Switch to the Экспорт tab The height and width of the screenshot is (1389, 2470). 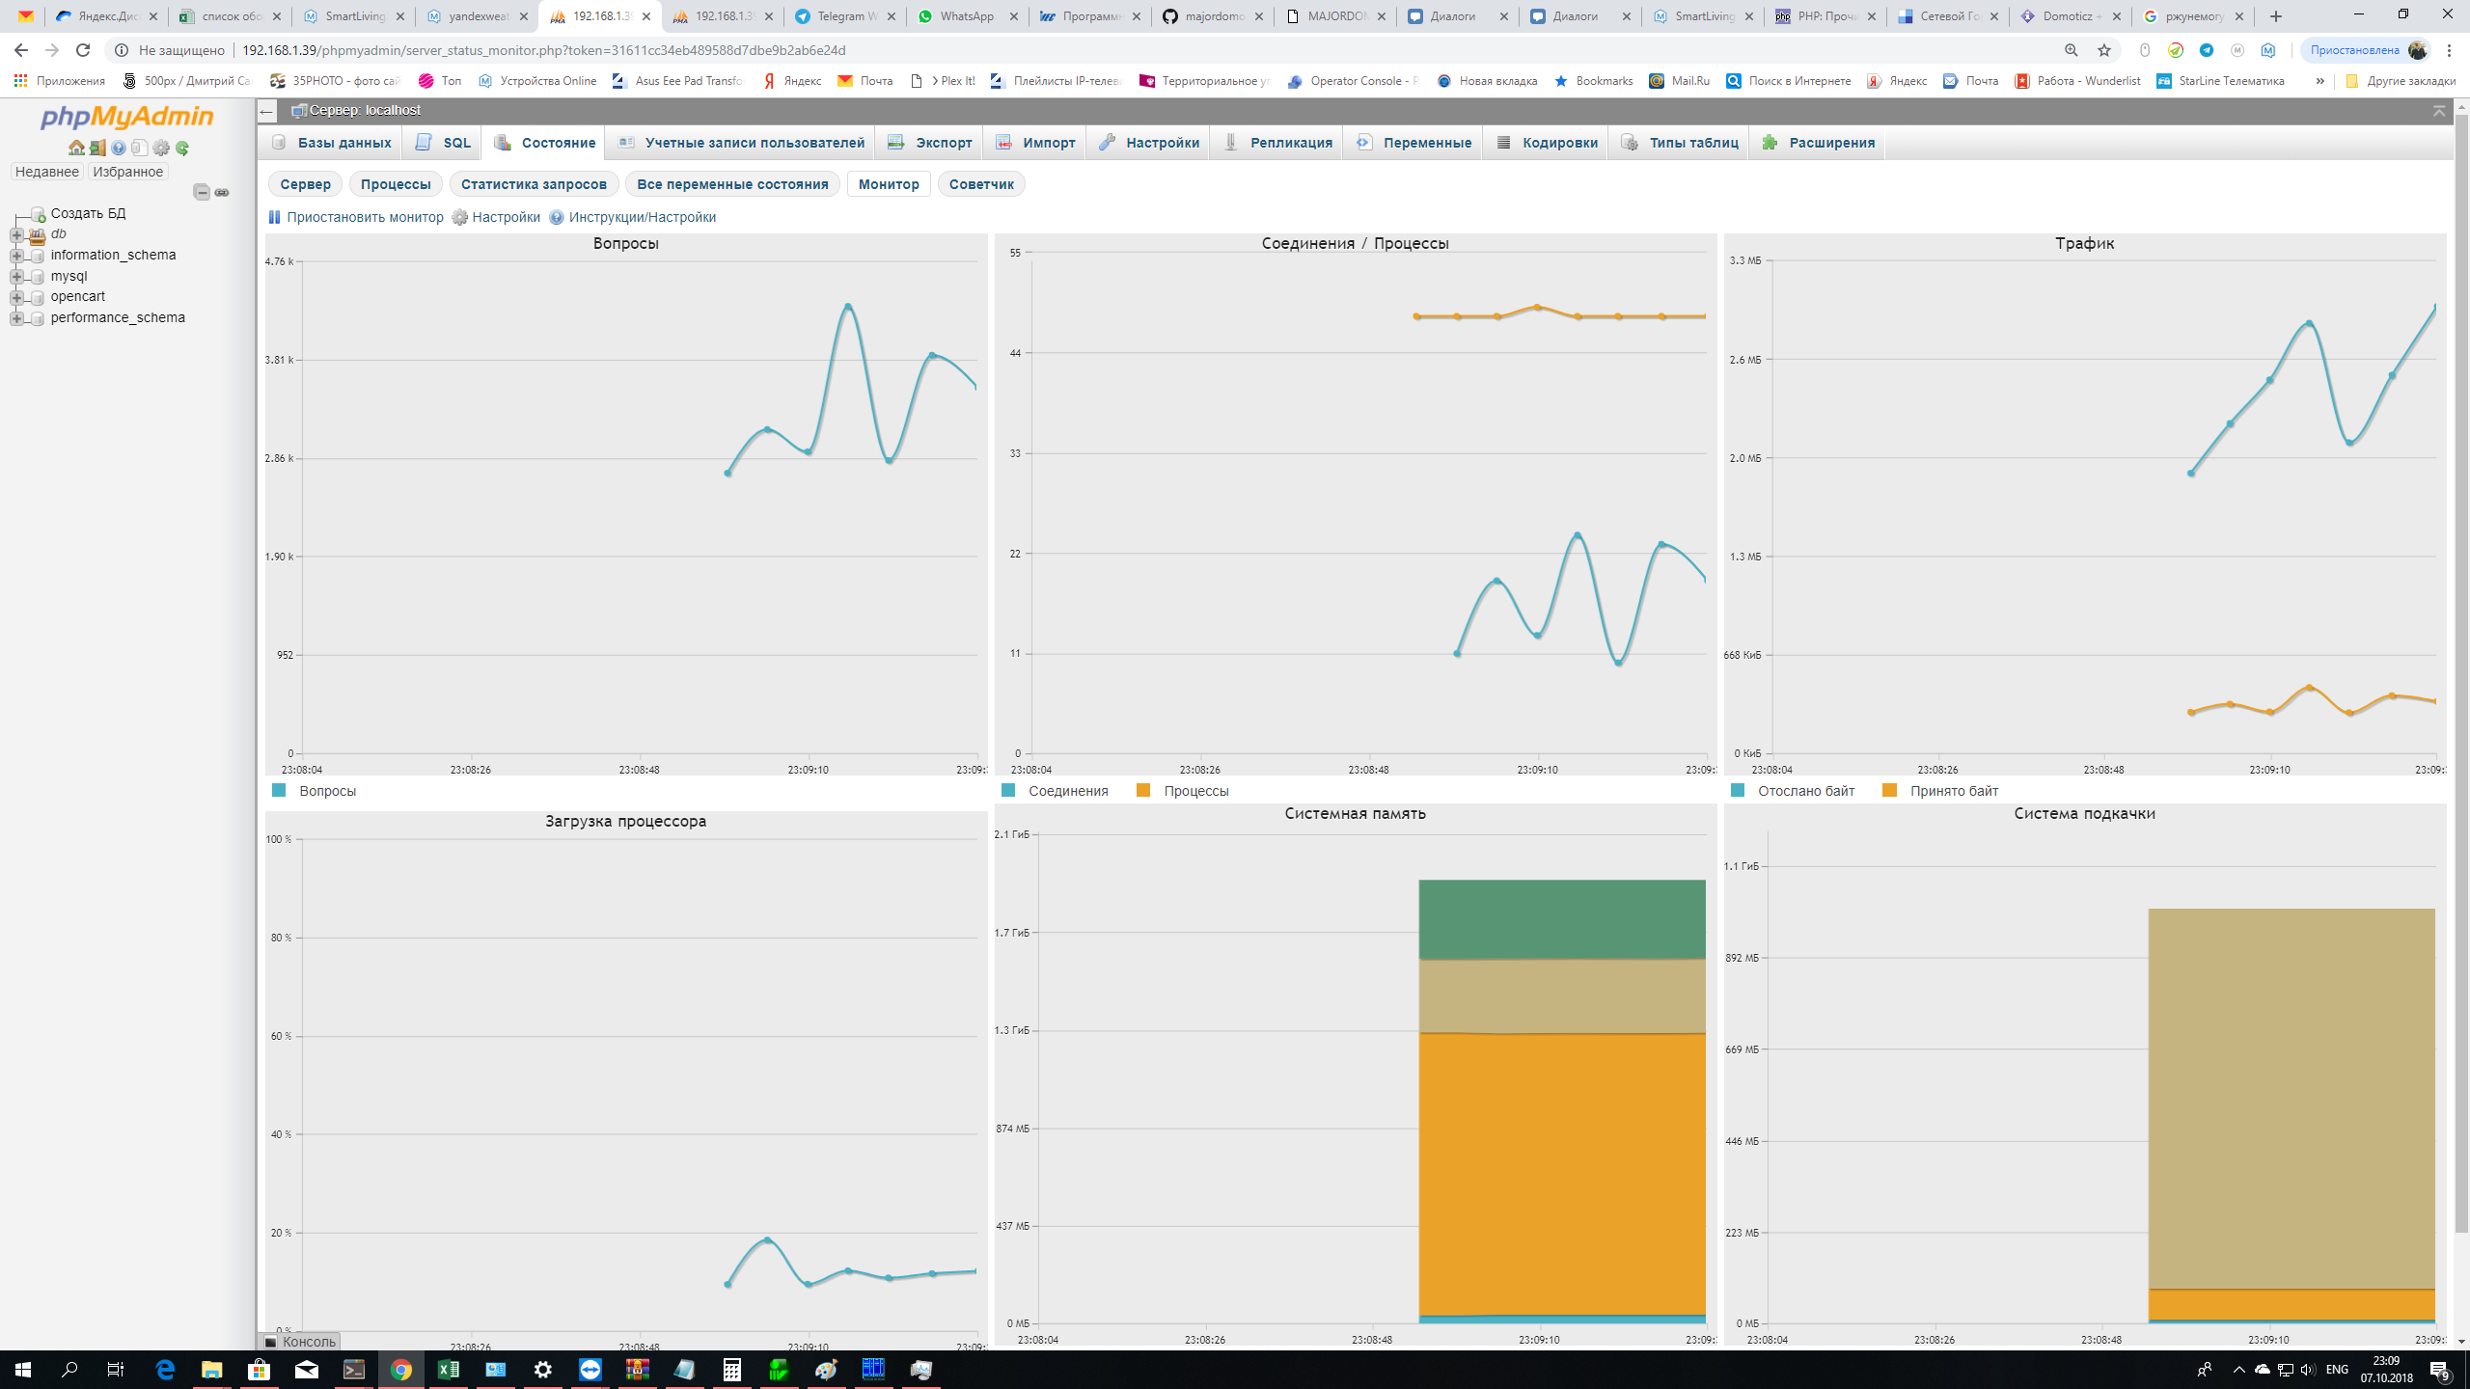coord(930,143)
